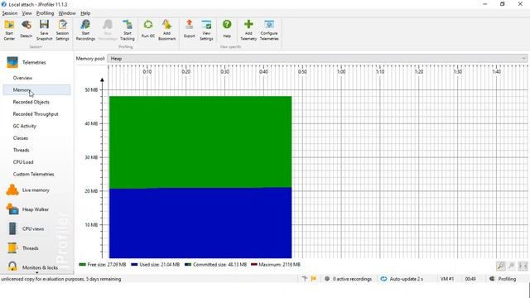Open the Start Center
Image resolution: width=530 pixels, height=298 pixels.
pyautogui.click(x=9, y=30)
